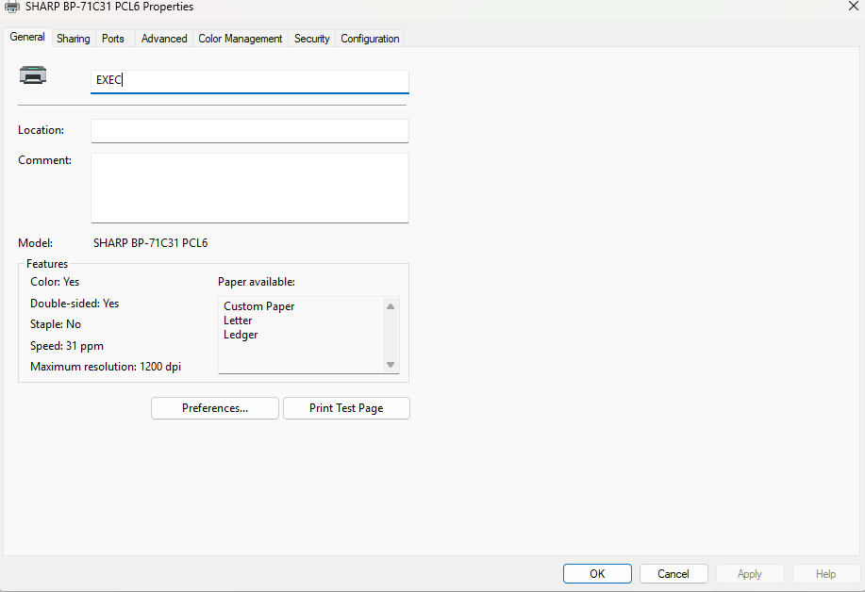
Task: Click 'Maximum resolution: 1200 dpi' text
Action: click(106, 367)
